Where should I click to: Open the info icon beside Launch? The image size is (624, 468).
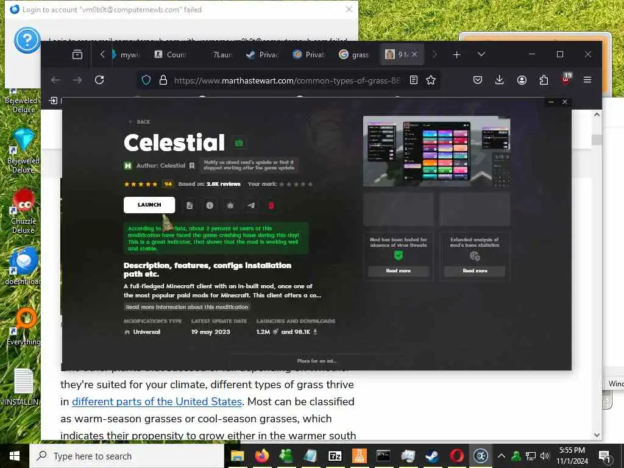tap(210, 205)
